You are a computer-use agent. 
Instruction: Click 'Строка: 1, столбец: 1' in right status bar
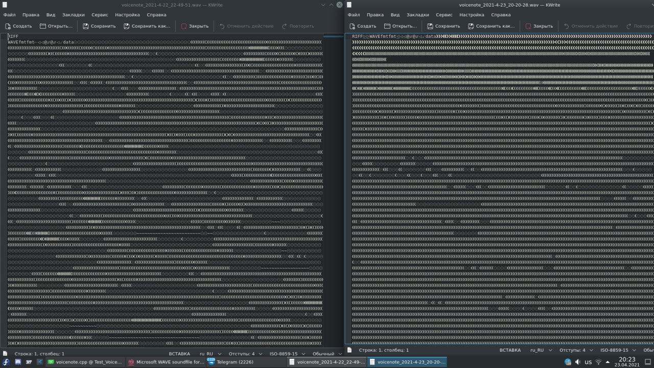click(384, 350)
